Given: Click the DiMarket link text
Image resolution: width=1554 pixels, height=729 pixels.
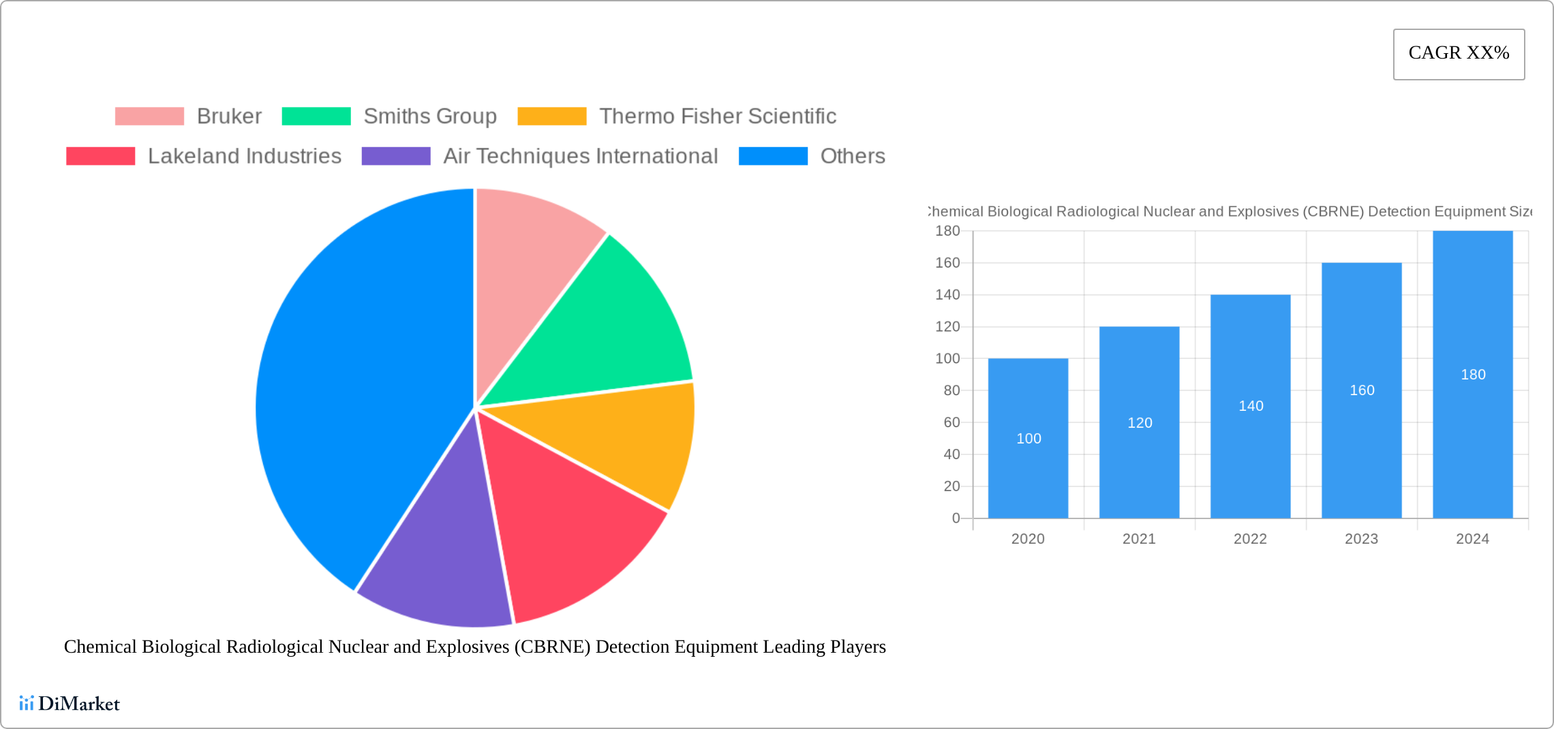Looking at the screenshot, I should pos(80,703).
